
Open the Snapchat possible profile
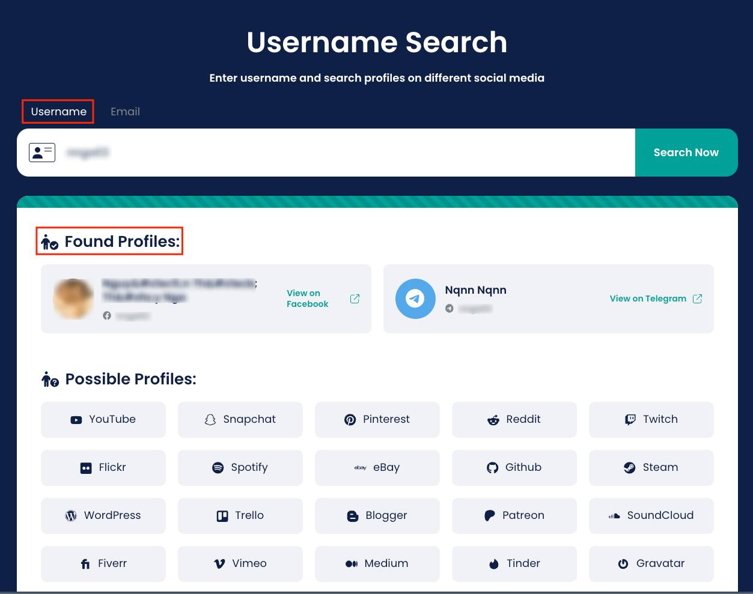click(x=240, y=420)
